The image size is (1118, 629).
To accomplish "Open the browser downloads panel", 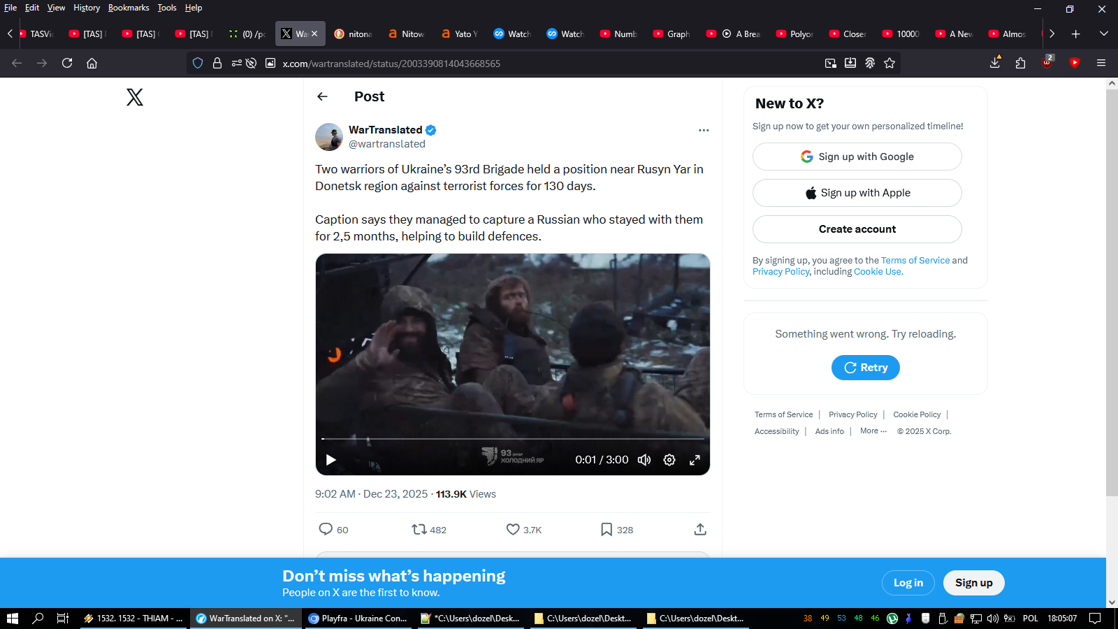I will [995, 63].
